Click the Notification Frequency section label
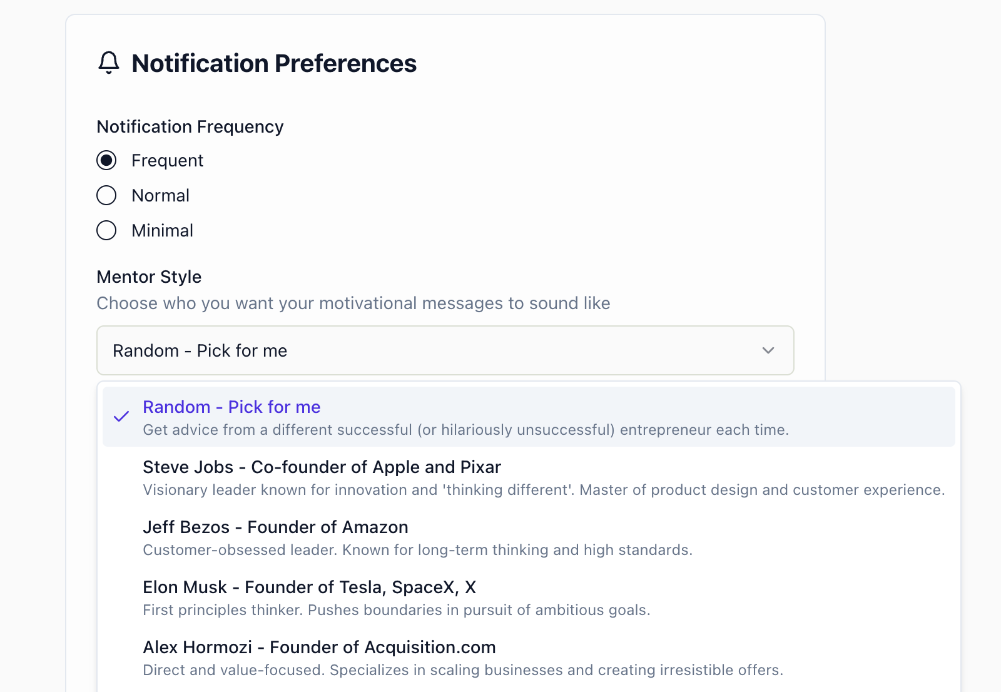 click(x=190, y=127)
